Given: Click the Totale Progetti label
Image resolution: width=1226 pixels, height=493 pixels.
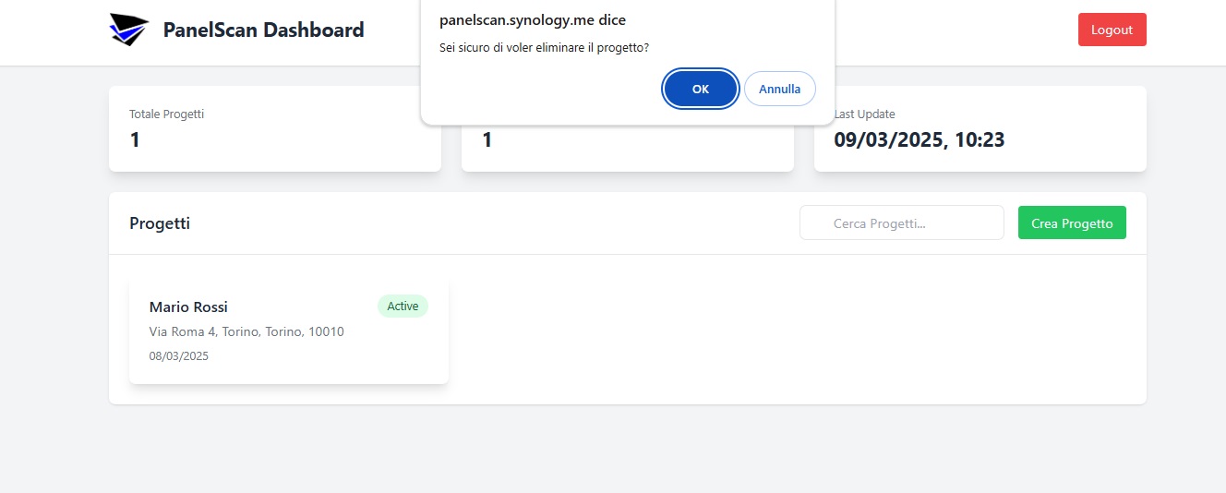Looking at the screenshot, I should click(x=166, y=114).
